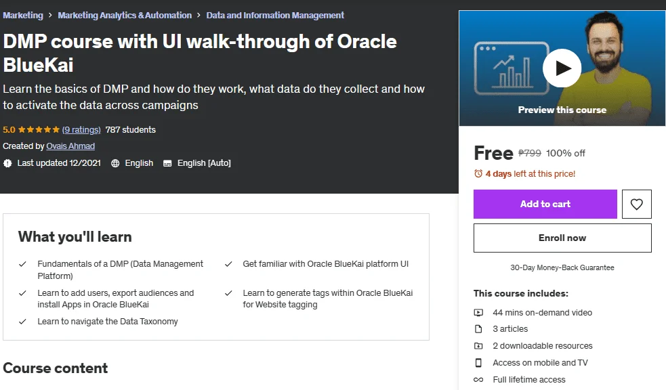Screen dimensions: 666x390
Task: Click checkmark beside Learn to add users
Action: click(x=22, y=293)
